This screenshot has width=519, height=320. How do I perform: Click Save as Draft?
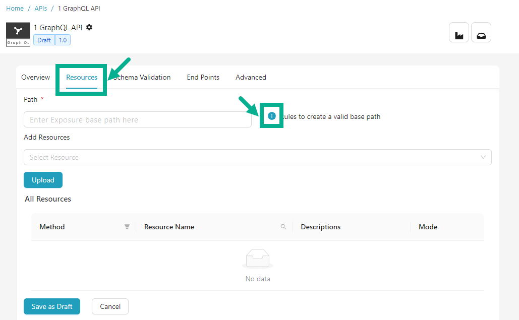(x=52, y=306)
